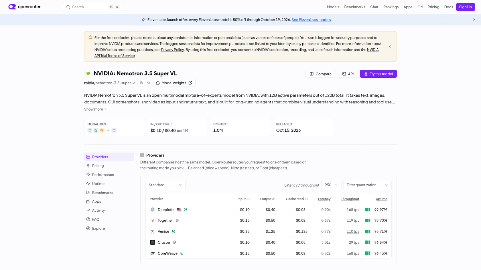
Task: Select Performance in the sidebar
Action: click(x=109, y=175)
